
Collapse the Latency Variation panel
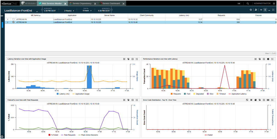(x=132, y=59)
